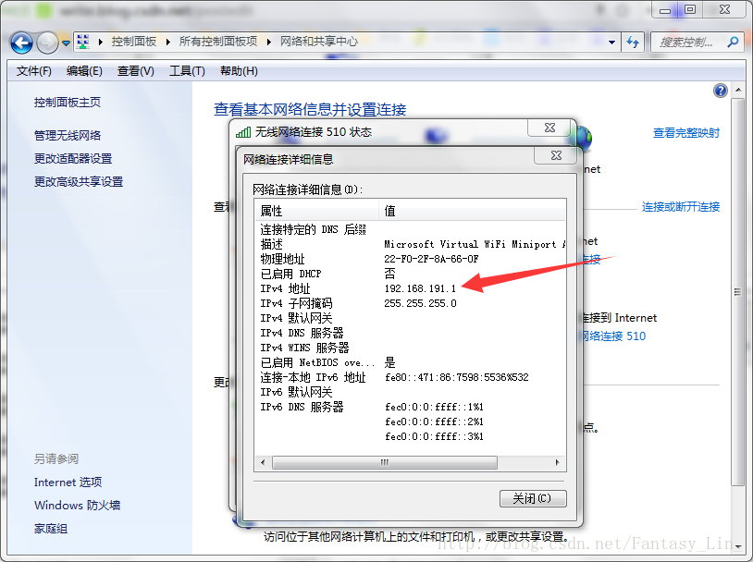Viewport: 753px width, 562px height.
Task: Open 管理无线网络 link
Action: (68, 135)
